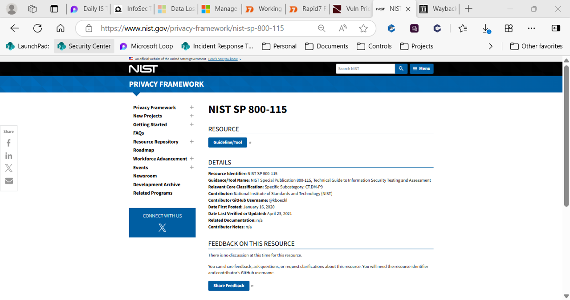The width and height of the screenshot is (570, 300).
Task: Open the Workspaces icon
Action: pos(32,9)
